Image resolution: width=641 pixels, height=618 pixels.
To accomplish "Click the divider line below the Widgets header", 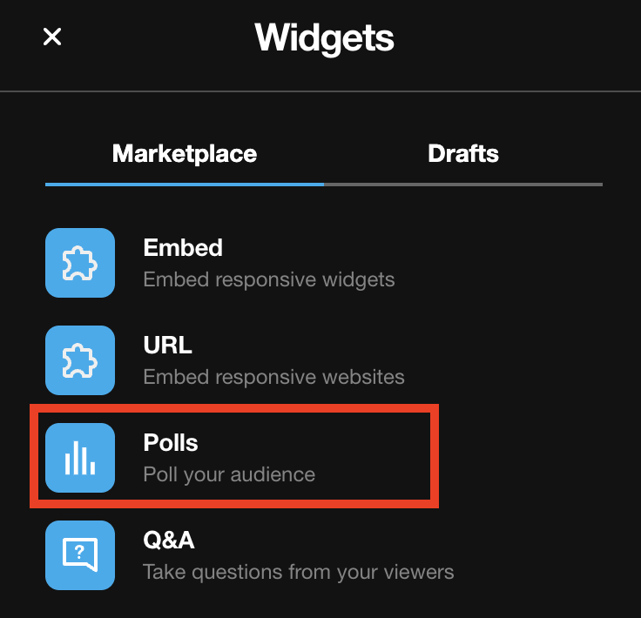I will click(320, 91).
